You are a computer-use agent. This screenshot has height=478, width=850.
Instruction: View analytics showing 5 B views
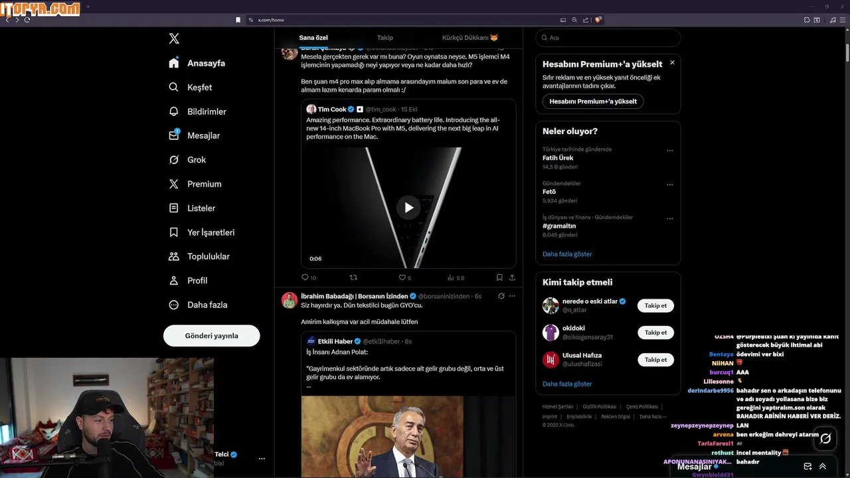point(456,278)
